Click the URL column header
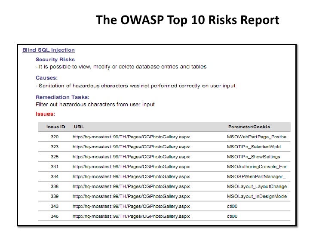This screenshot has width=313, height=235. click(79, 127)
